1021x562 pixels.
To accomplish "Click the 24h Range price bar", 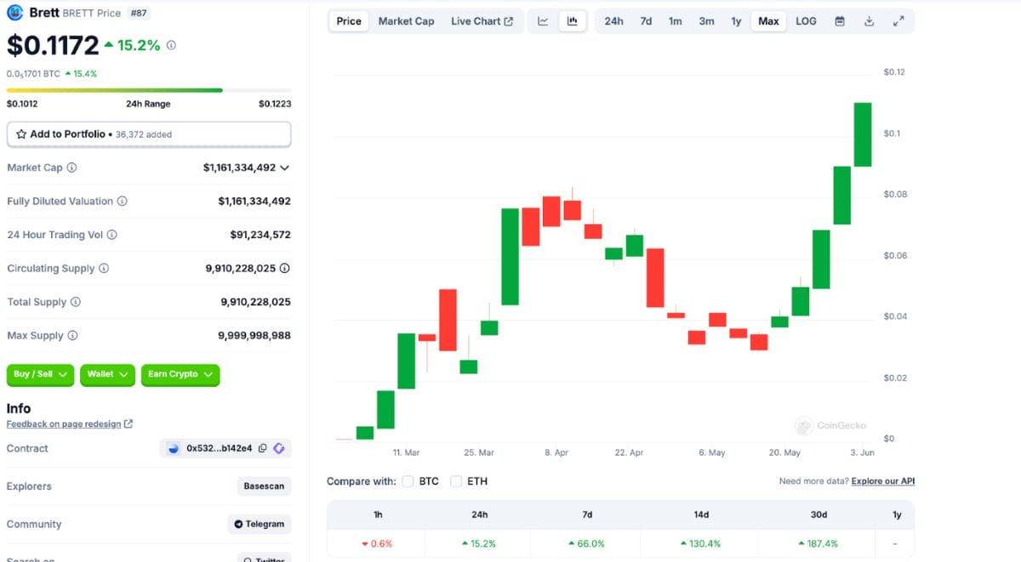I will click(149, 90).
